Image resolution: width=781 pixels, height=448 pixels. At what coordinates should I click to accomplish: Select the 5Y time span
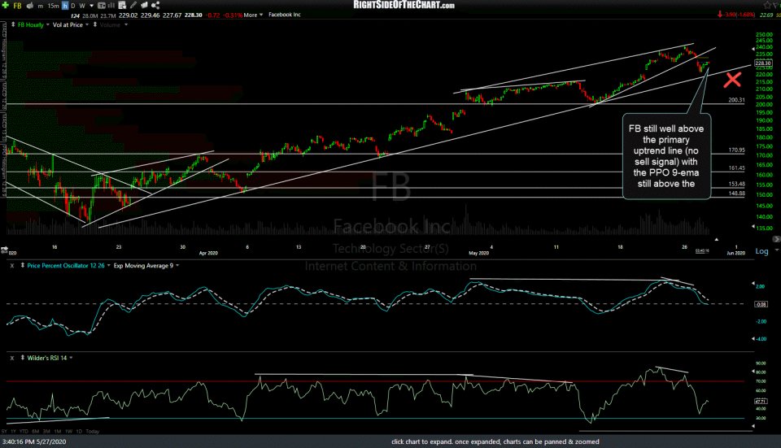point(4,432)
